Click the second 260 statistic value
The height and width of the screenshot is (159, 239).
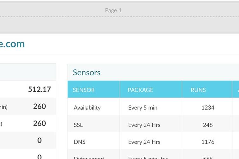[40, 123]
